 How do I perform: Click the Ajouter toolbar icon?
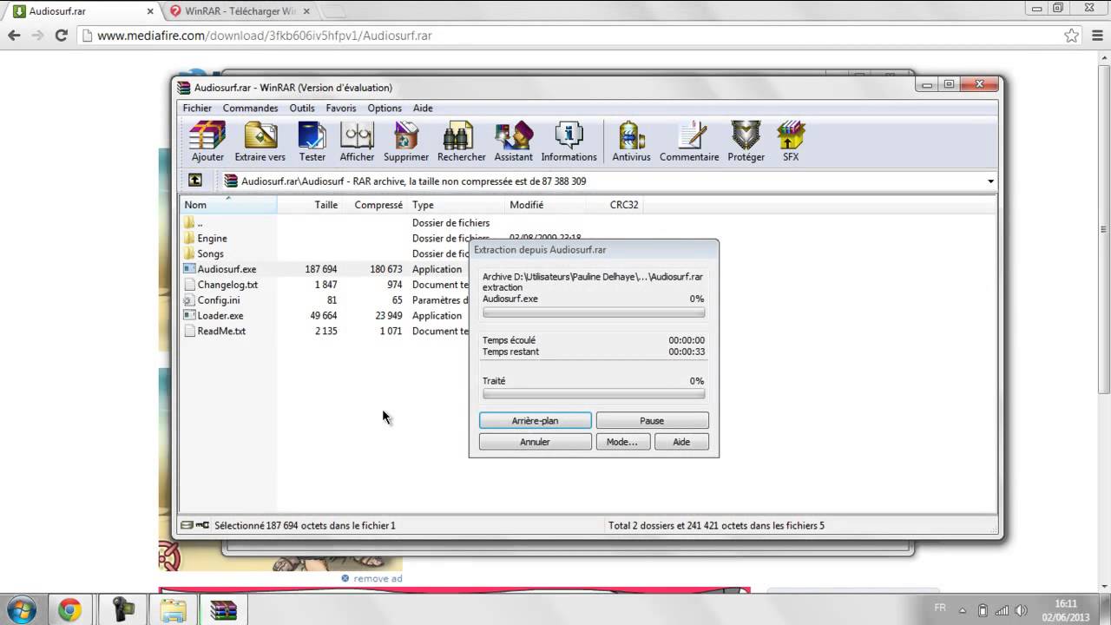[x=207, y=141]
